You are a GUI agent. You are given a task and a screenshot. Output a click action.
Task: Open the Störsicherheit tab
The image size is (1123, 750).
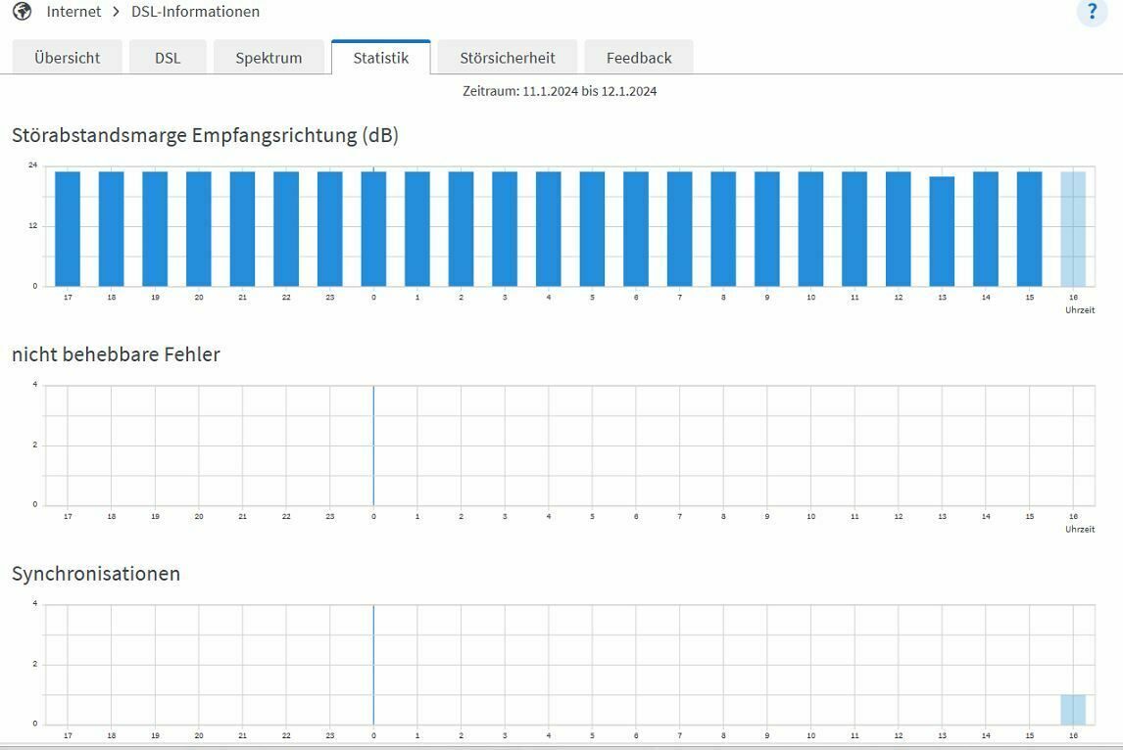(507, 57)
